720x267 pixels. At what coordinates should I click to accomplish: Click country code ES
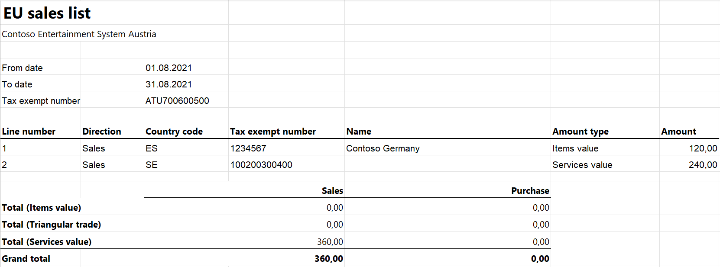pos(152,148)
